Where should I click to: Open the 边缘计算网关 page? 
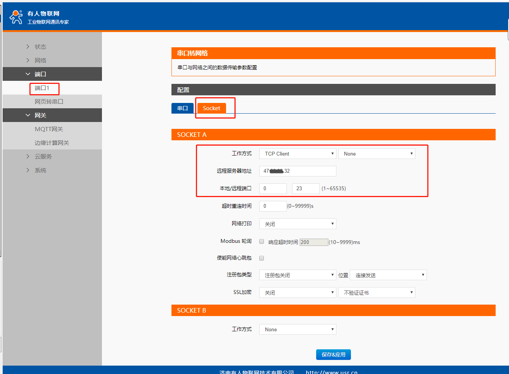[52, 143]
